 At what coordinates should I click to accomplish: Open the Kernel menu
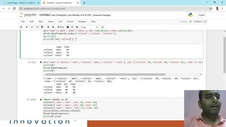pyautogui.click(x=70, y=22)
